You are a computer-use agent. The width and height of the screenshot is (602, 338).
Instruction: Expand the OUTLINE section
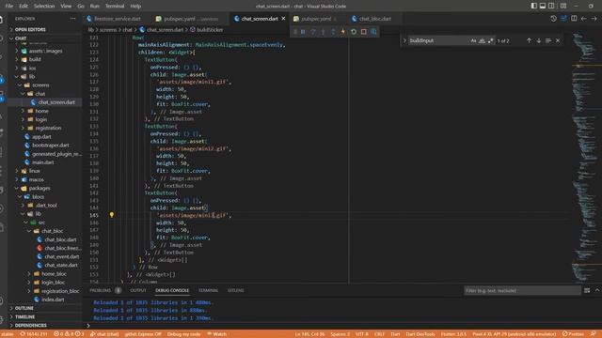point(45,308)
